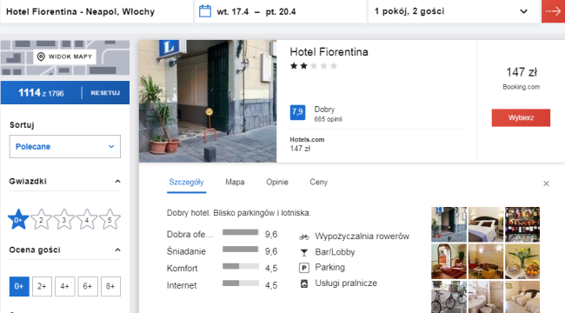
Task: Select the 0+ star filter
Action: click(x=18, y=219)
